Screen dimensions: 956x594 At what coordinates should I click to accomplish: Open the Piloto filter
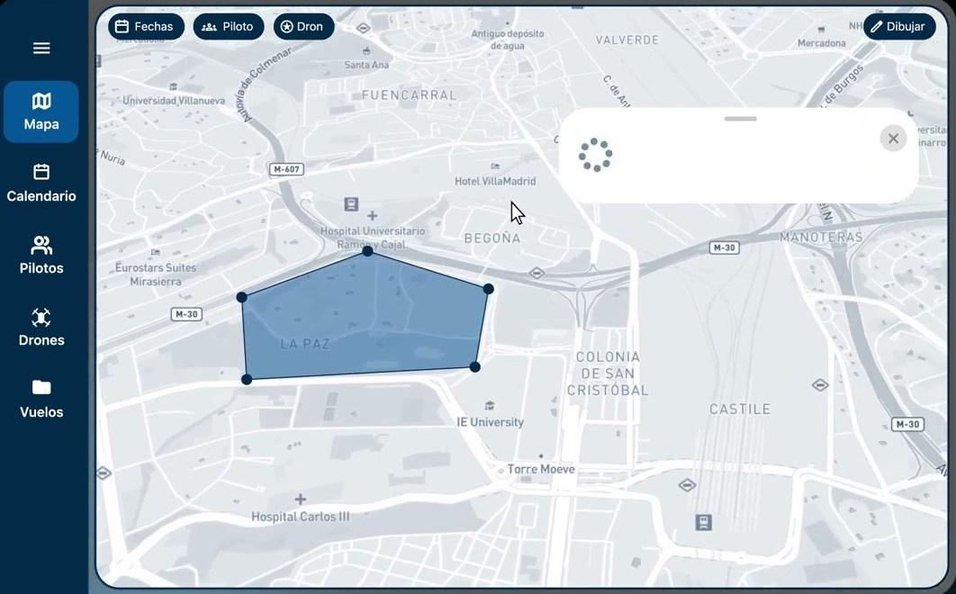click(x=228, y=27)
